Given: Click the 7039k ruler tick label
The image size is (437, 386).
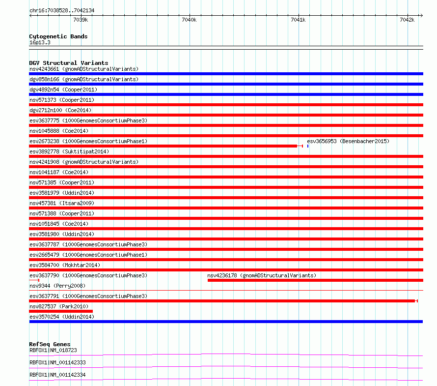Looking at the screenshot, I should click(x=81, y=20).
